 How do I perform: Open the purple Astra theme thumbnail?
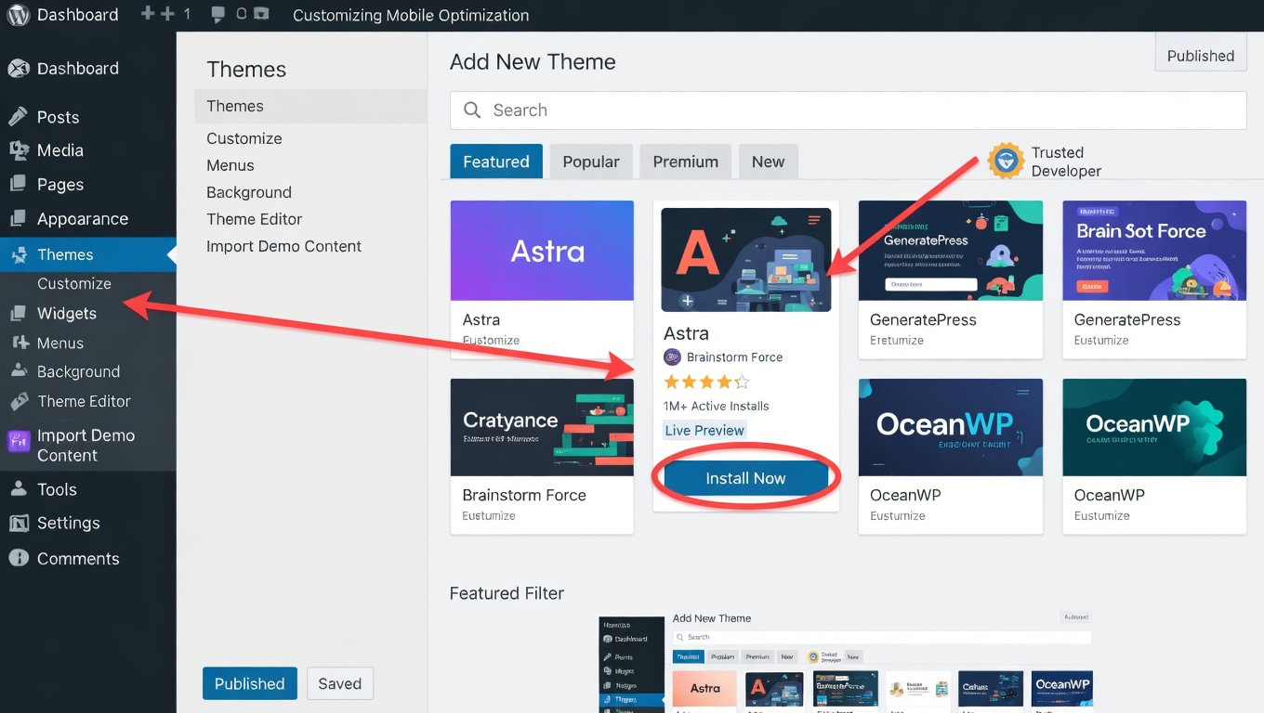[x=542, y=251]
